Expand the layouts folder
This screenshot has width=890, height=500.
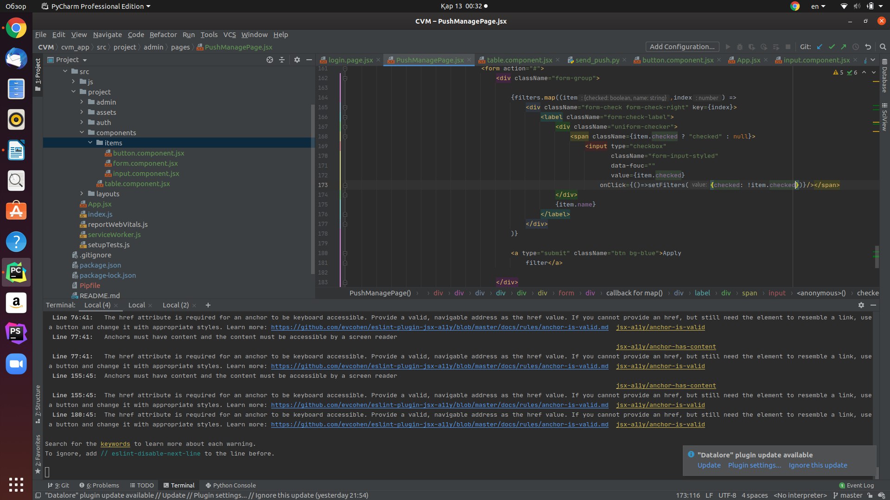[x=82, y=194]
